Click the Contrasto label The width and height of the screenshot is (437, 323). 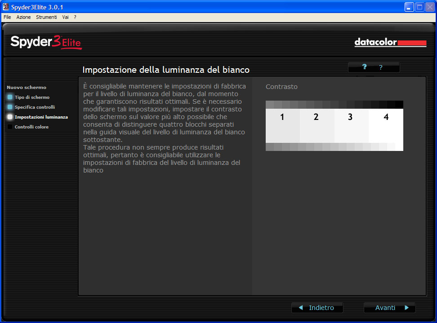(x=281, y=87)
